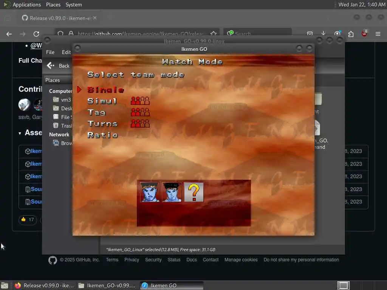Click uBlock extension icon in Firefox
This screenshot has height=290, width=387.
click(x=364, y=34)
